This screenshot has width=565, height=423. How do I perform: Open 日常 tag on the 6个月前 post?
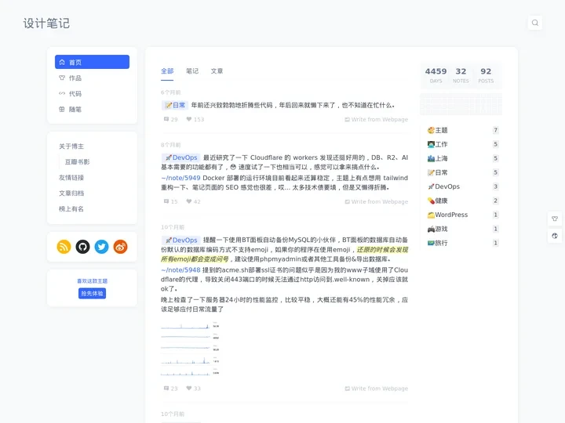tap(175, 106)
